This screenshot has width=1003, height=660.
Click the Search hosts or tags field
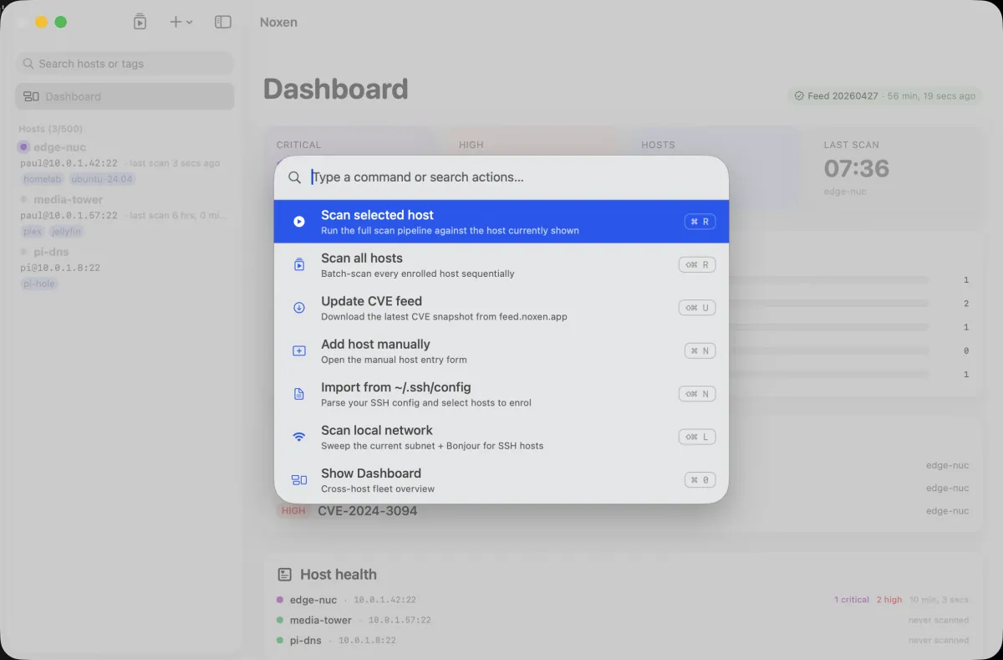124,63
